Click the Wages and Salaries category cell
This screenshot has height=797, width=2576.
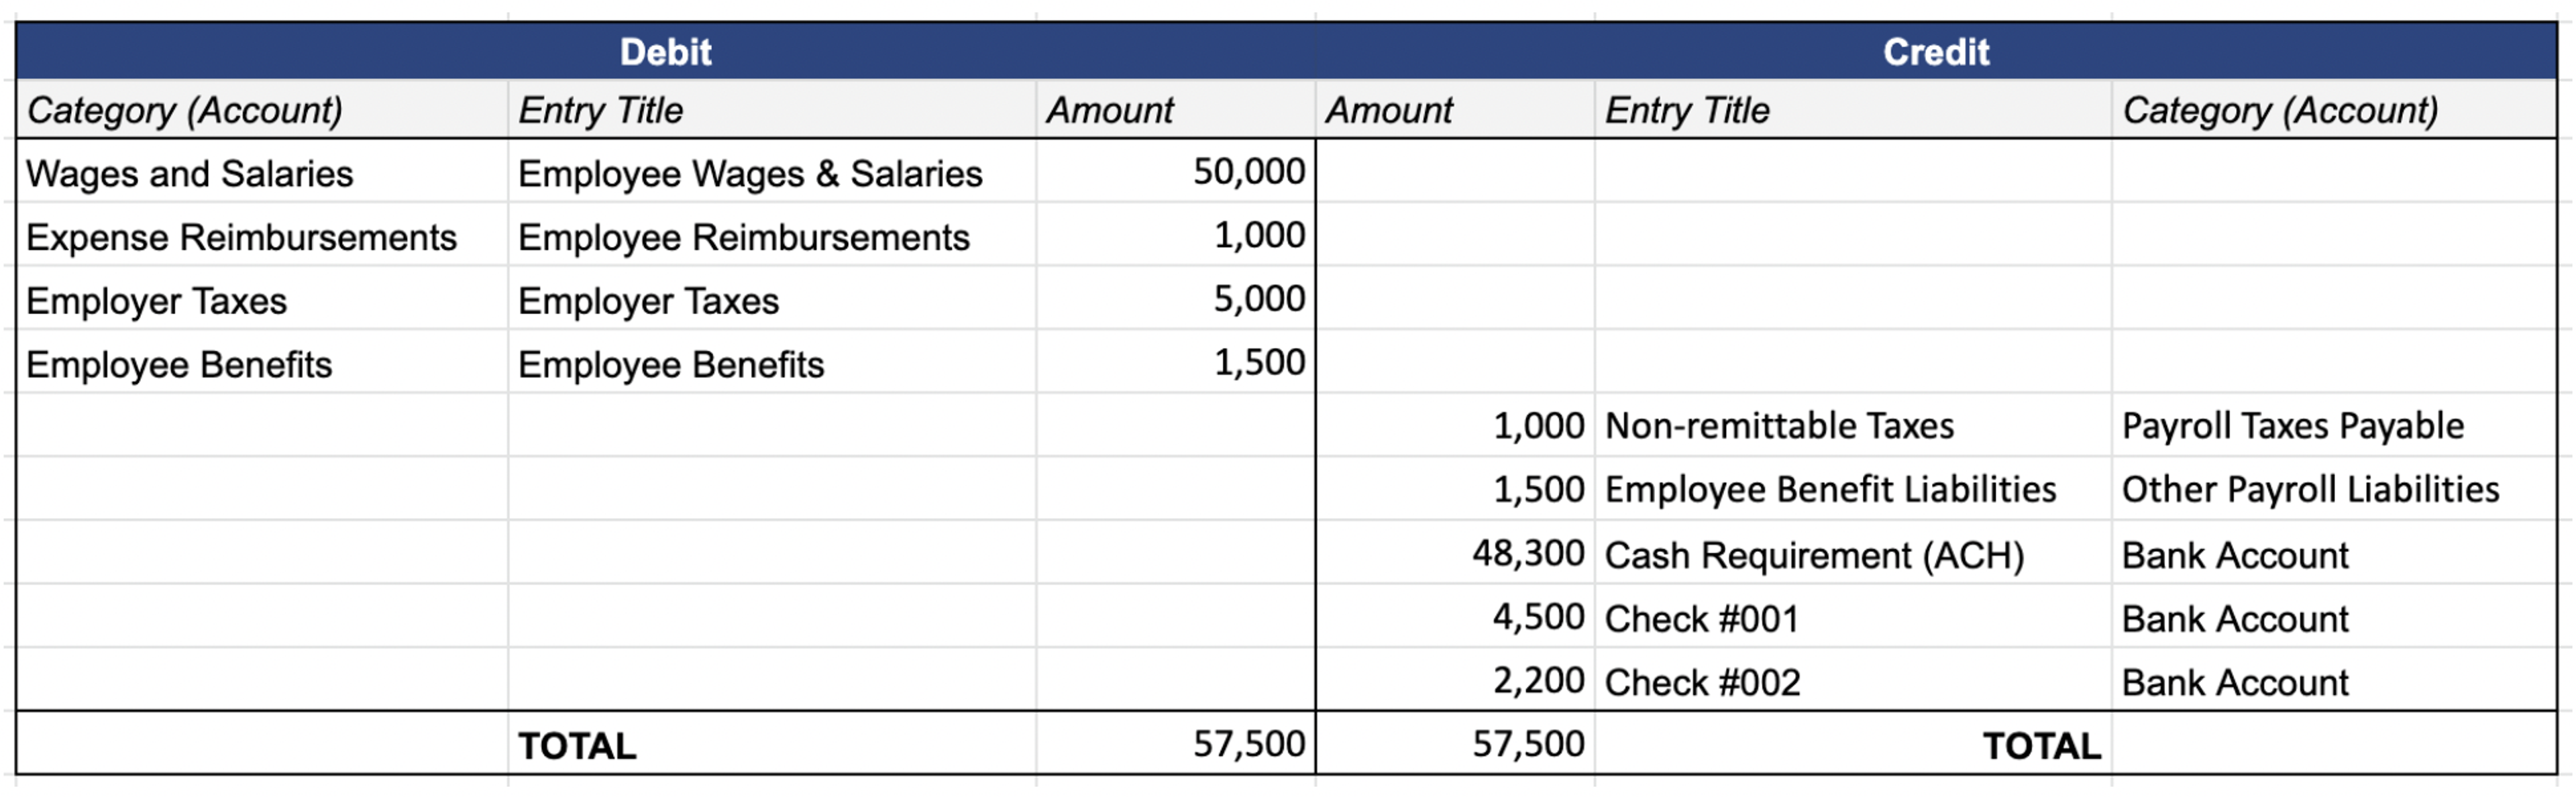coord(262,172)
